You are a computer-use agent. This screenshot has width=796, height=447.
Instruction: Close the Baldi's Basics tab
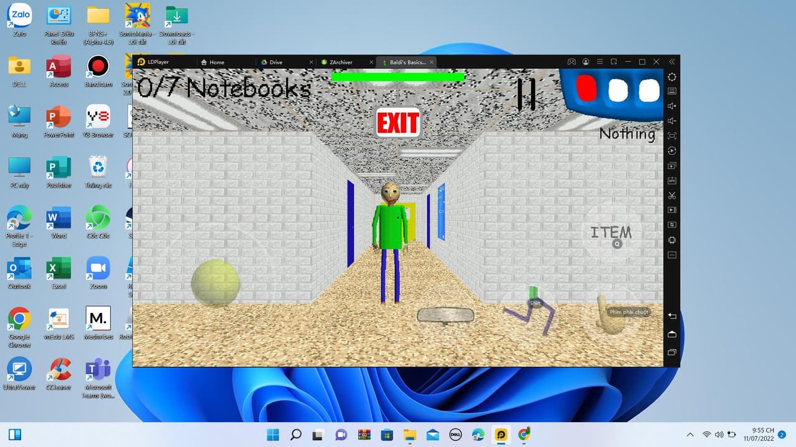click(x=432, y=62)
